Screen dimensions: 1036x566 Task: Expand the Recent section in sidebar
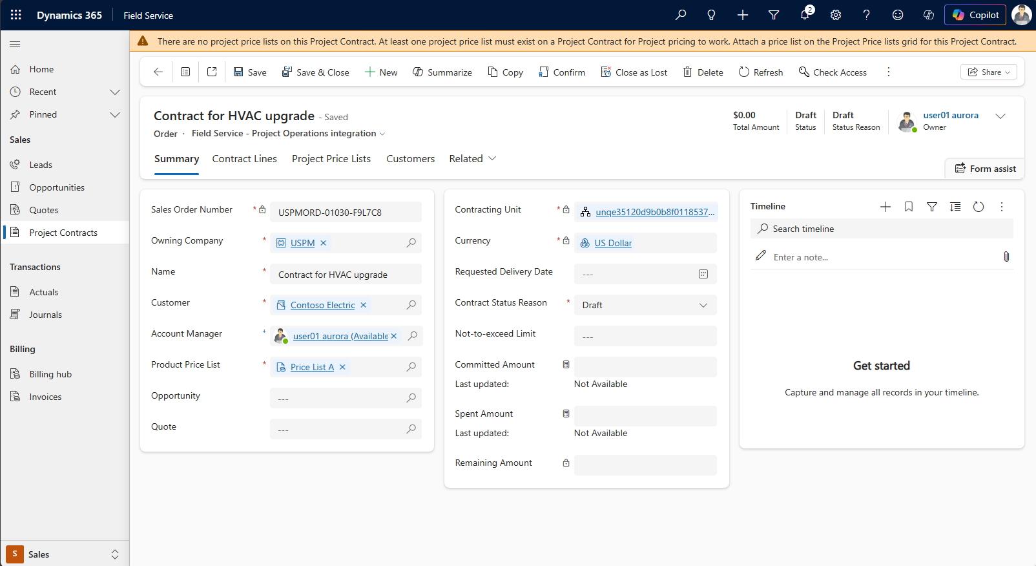pos(115,92)
